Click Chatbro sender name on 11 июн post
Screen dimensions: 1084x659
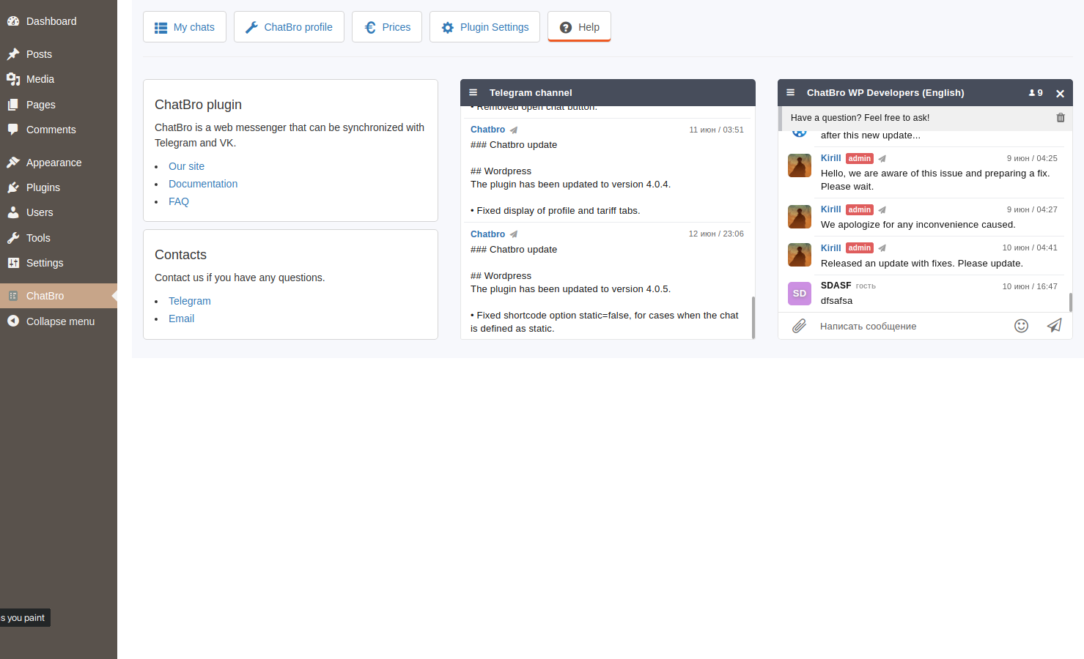(487, 130)
